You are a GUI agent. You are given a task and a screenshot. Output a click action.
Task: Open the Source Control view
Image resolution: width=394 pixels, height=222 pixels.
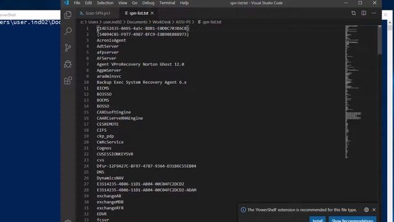(68, 47)
